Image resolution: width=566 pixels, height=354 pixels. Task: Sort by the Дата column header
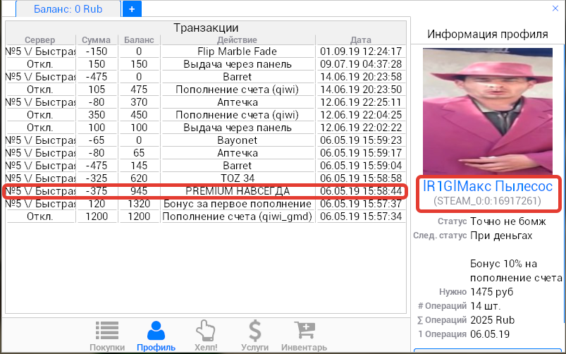[361, 39]
